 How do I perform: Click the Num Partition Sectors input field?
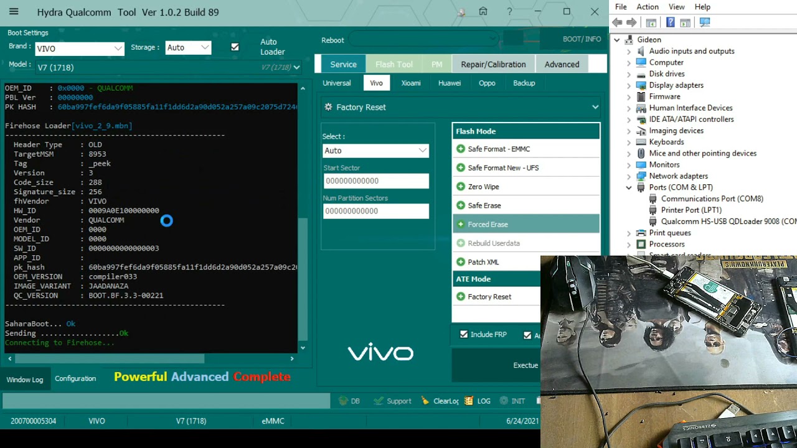pyautogui.click(x=376, y=210)
